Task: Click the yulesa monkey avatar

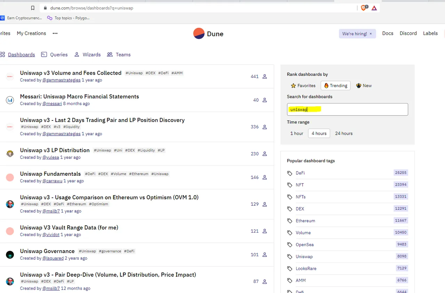Action: [10, 153]
